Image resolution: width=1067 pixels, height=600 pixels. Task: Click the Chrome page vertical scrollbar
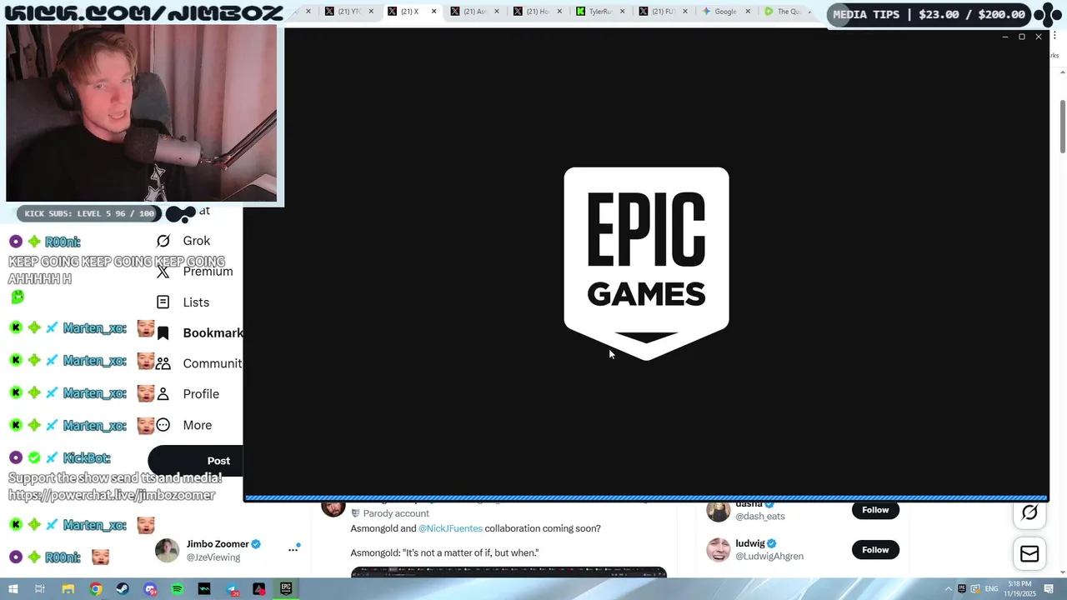(1063, 125)
